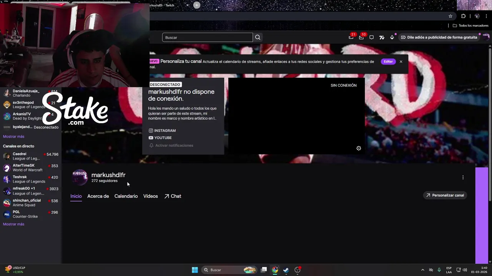This screenshot has height=276, width=492.
Task: Click Mostrar más under Canales en directo
Action: (x=13, y=224)
